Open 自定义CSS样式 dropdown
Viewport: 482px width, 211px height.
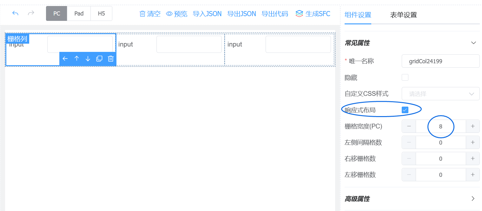(x=440, y=94)
